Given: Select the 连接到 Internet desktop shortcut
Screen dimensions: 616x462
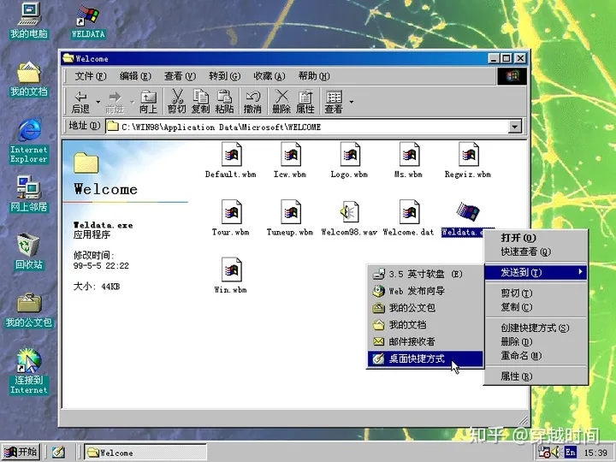Looking at the screenshot, I should coord(29,371).
